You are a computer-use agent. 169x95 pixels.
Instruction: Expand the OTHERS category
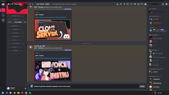(15, 51)
